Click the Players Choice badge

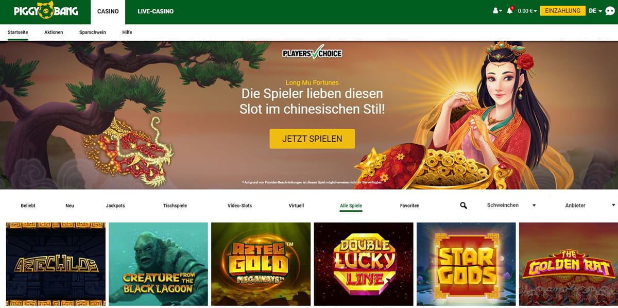[313, 52]
